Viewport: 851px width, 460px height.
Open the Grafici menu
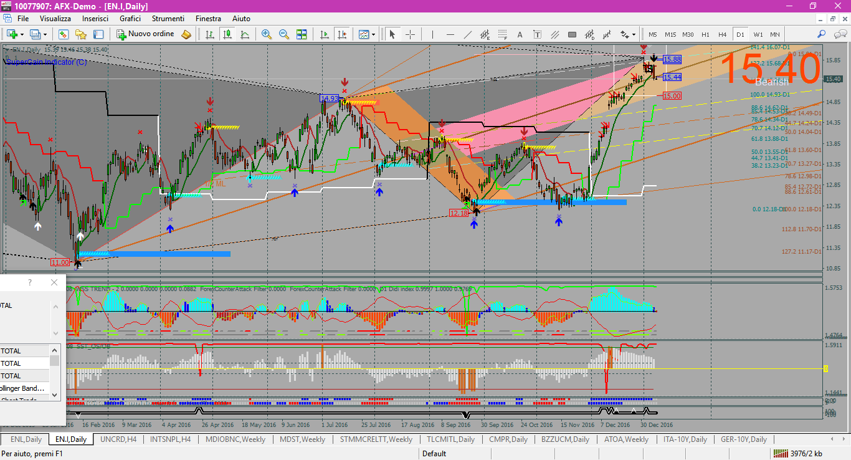(x=130, y=19)
